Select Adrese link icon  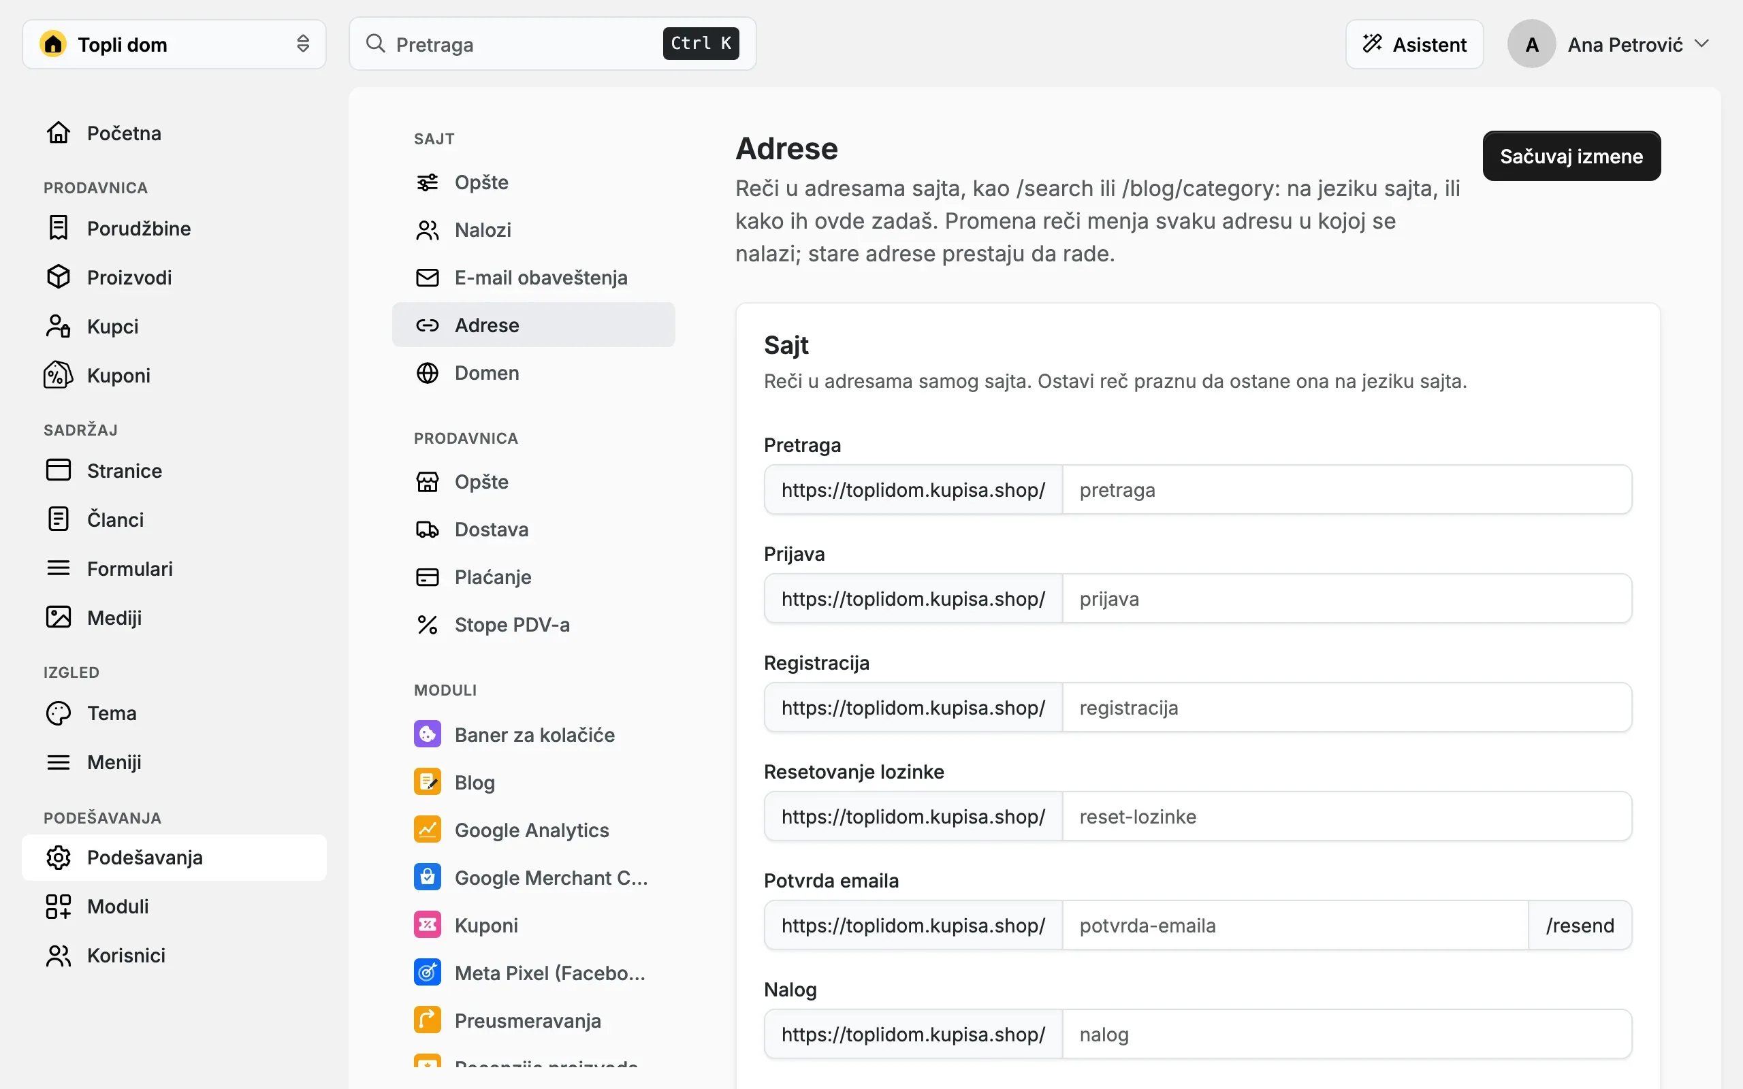427,324
